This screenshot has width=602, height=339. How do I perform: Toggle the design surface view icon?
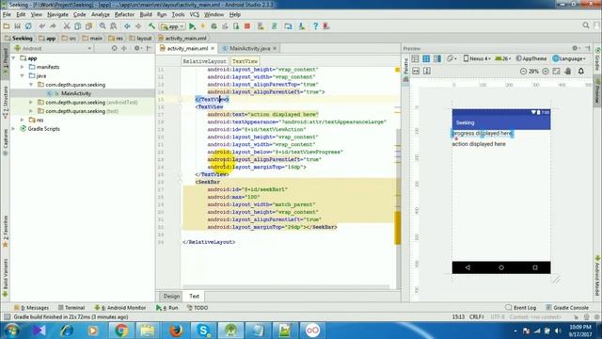(x=415, y=58)
